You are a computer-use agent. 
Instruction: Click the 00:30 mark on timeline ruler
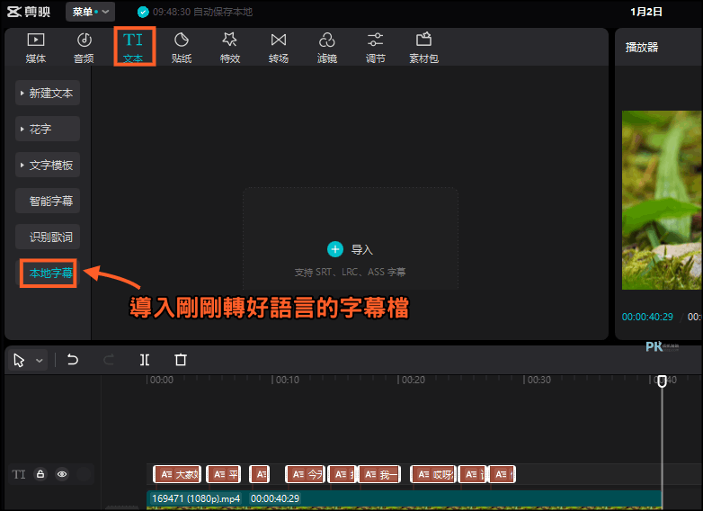pos(538,380)
